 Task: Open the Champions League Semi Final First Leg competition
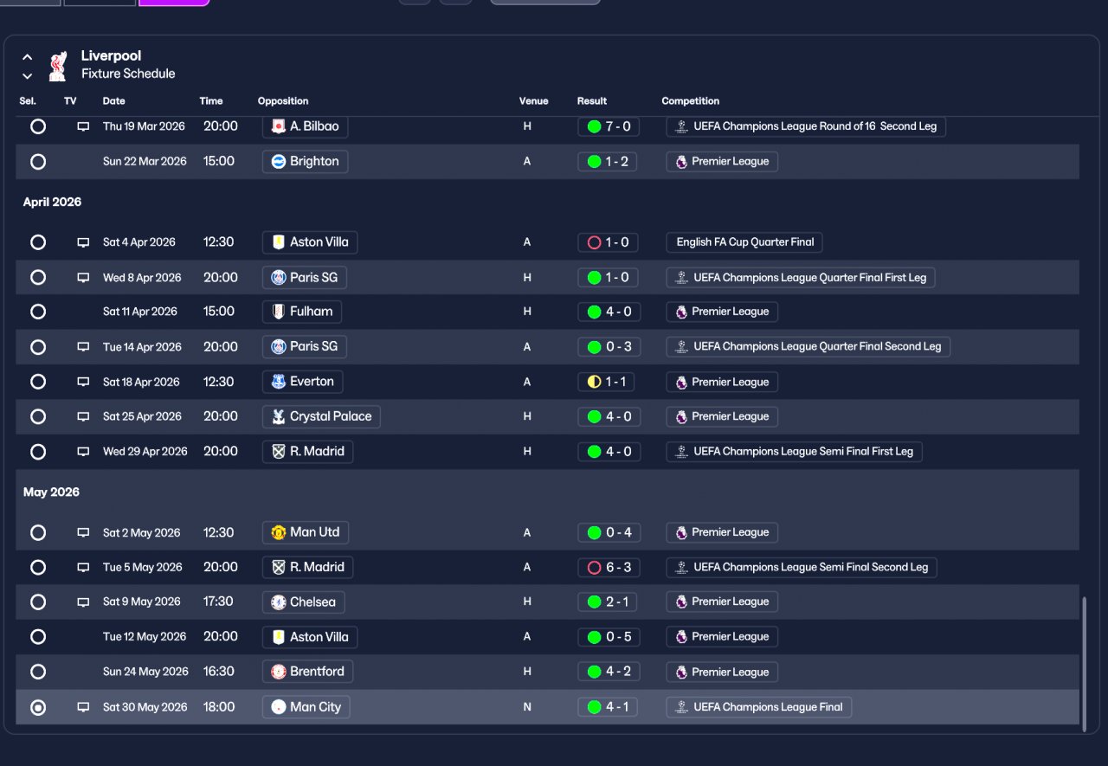tap(795, 452)
